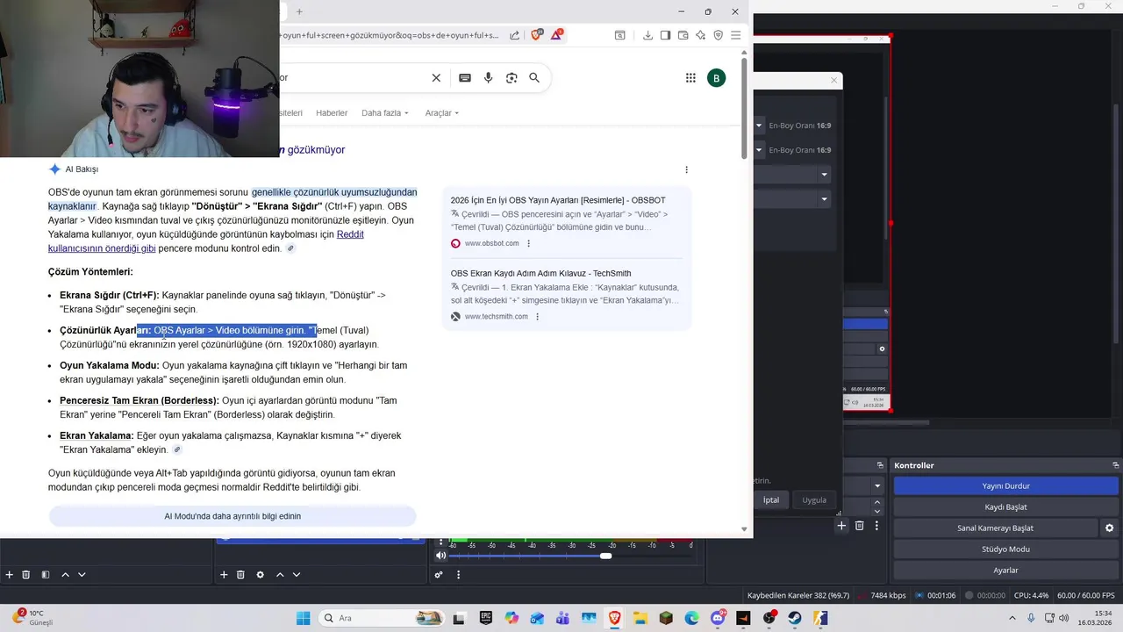Open the Google account avatar B
1123x632 pixels.
click(x=716, y=78)
